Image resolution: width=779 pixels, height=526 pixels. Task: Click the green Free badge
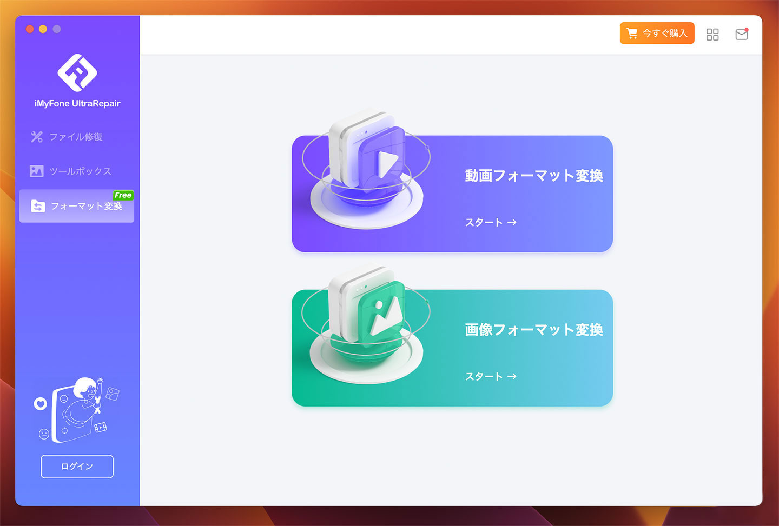(123, 195)
